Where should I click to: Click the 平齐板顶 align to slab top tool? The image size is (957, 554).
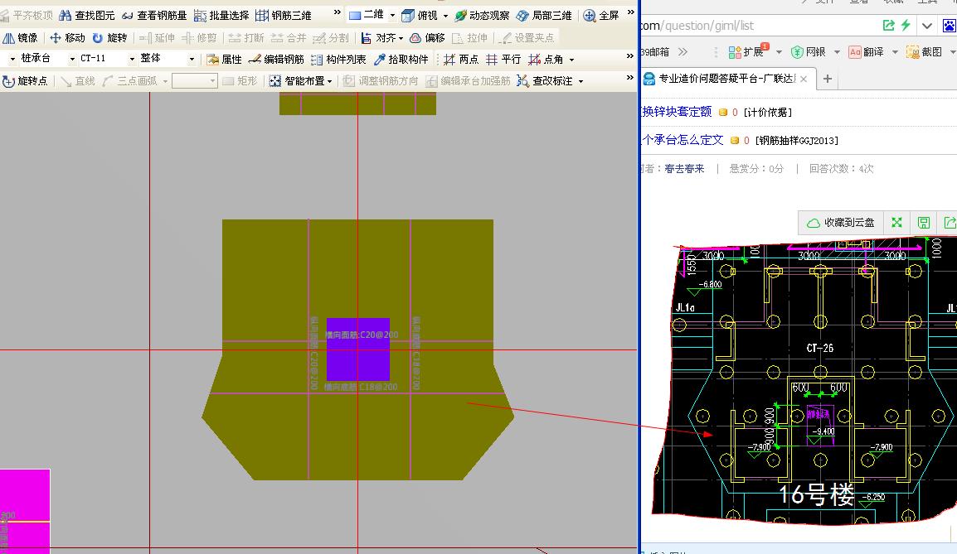27,15
